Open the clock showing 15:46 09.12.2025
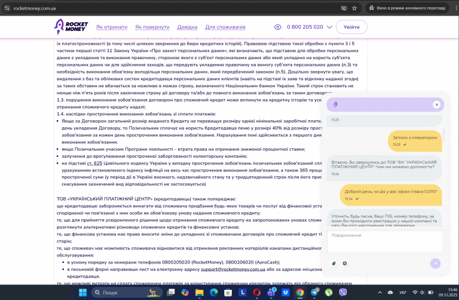 tap(448, 292)
